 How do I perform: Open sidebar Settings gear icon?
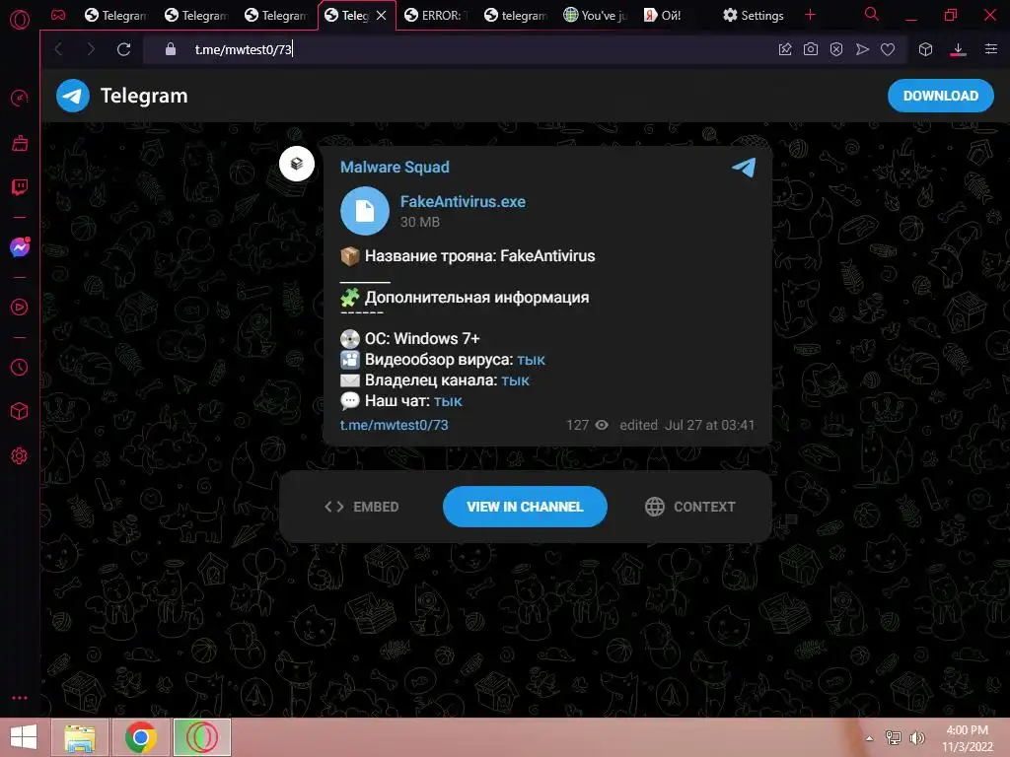20,455
